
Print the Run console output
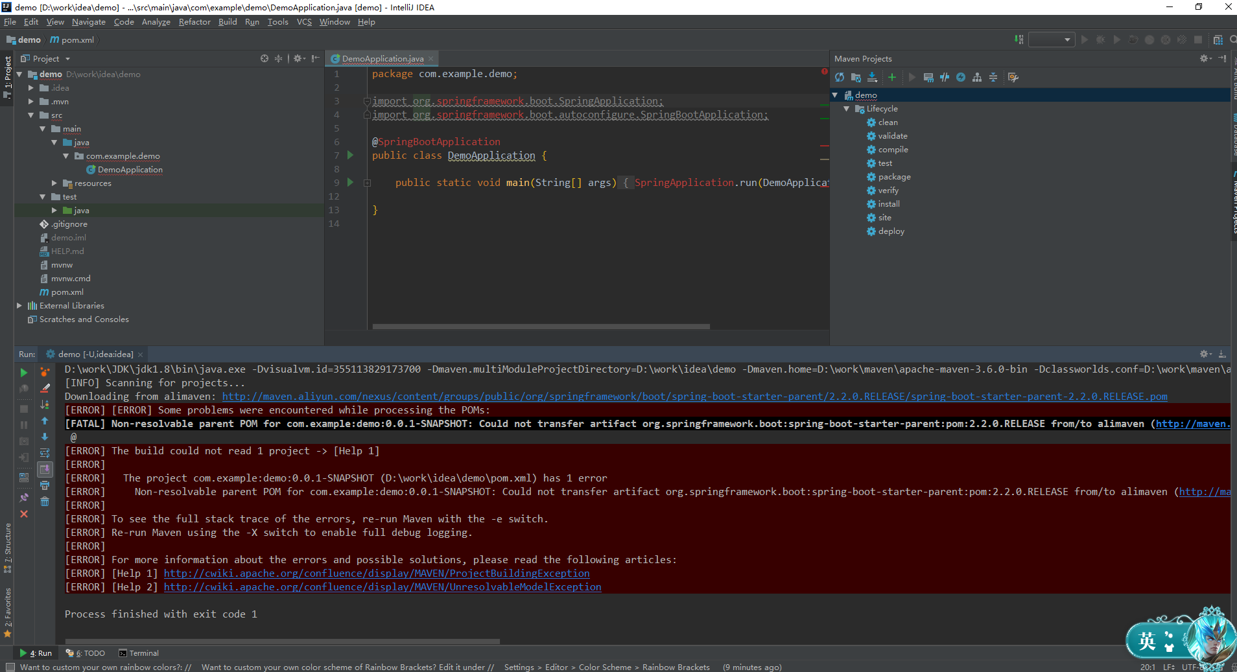(45, 485)
